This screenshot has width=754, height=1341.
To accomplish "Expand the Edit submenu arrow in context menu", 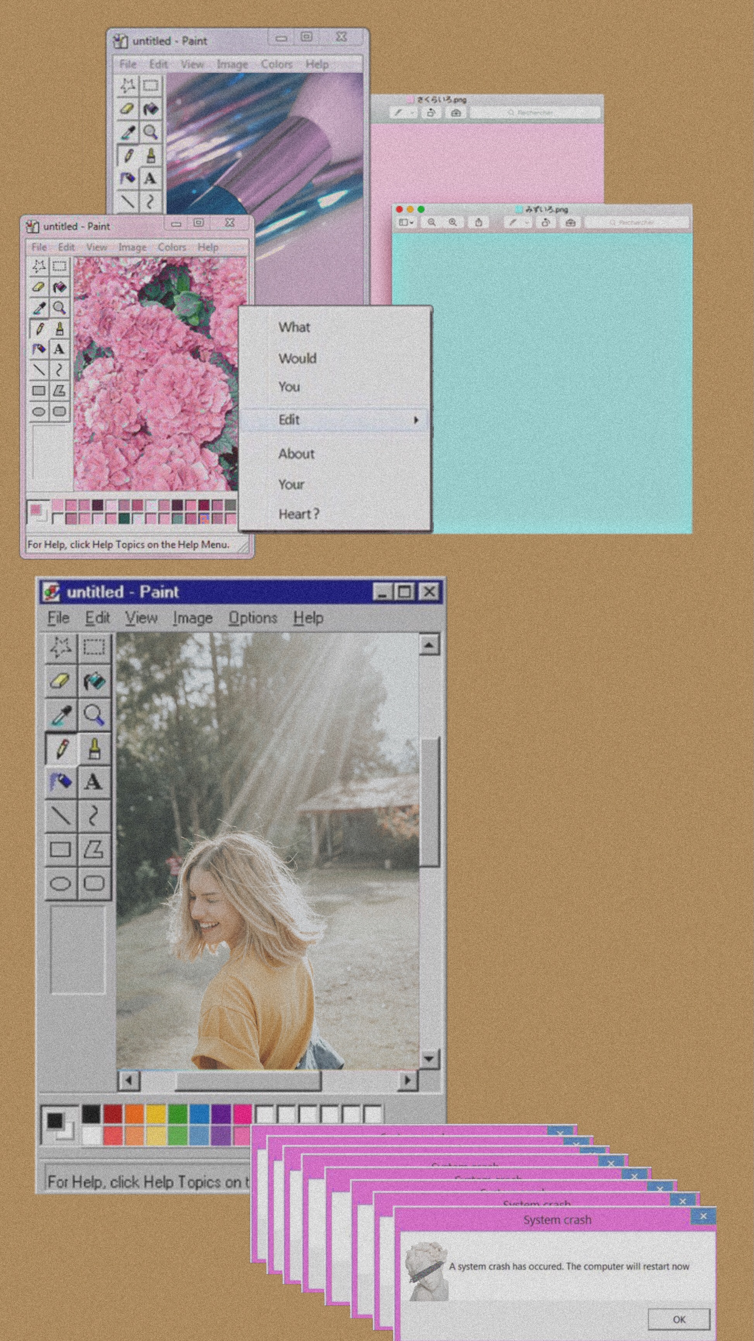I will [416, 420].
